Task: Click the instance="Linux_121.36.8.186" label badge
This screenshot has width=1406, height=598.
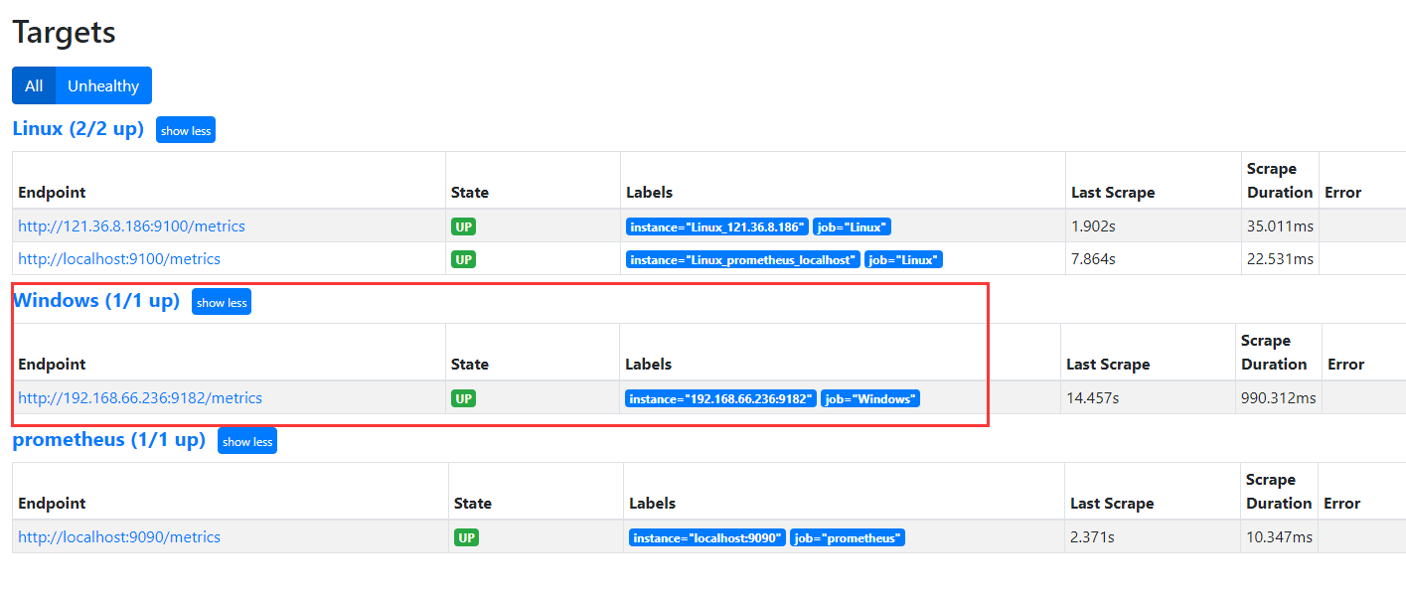Action: tap(716, 226)
